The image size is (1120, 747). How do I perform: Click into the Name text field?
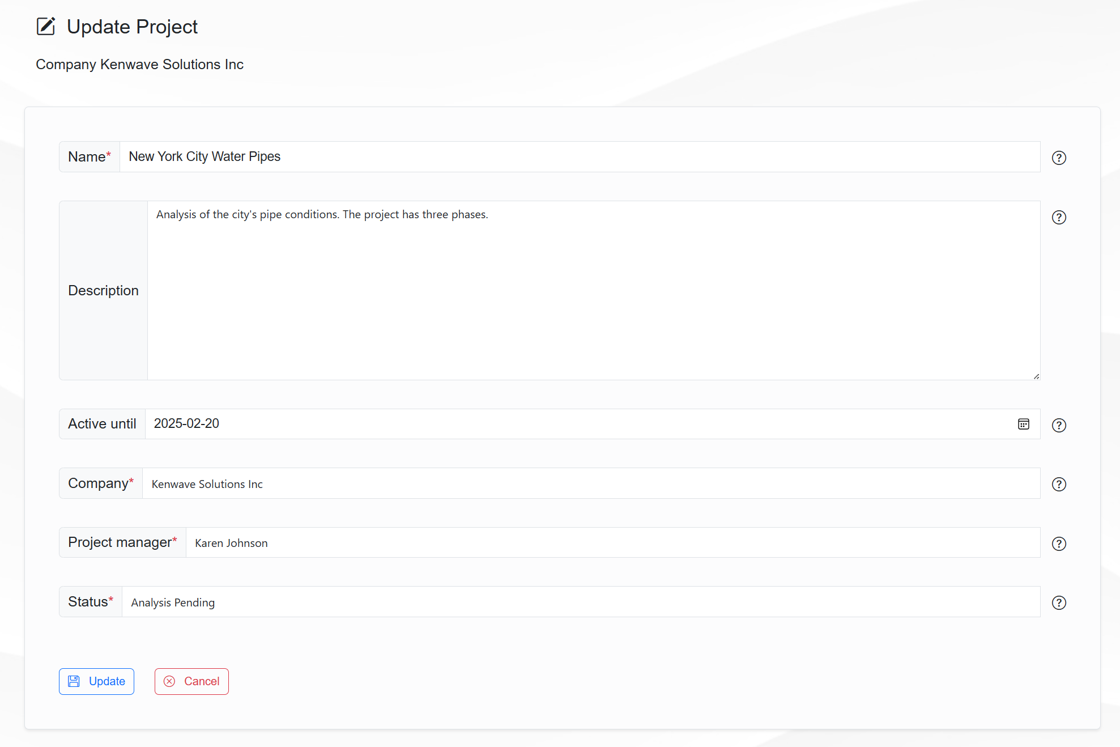(579, 157)
